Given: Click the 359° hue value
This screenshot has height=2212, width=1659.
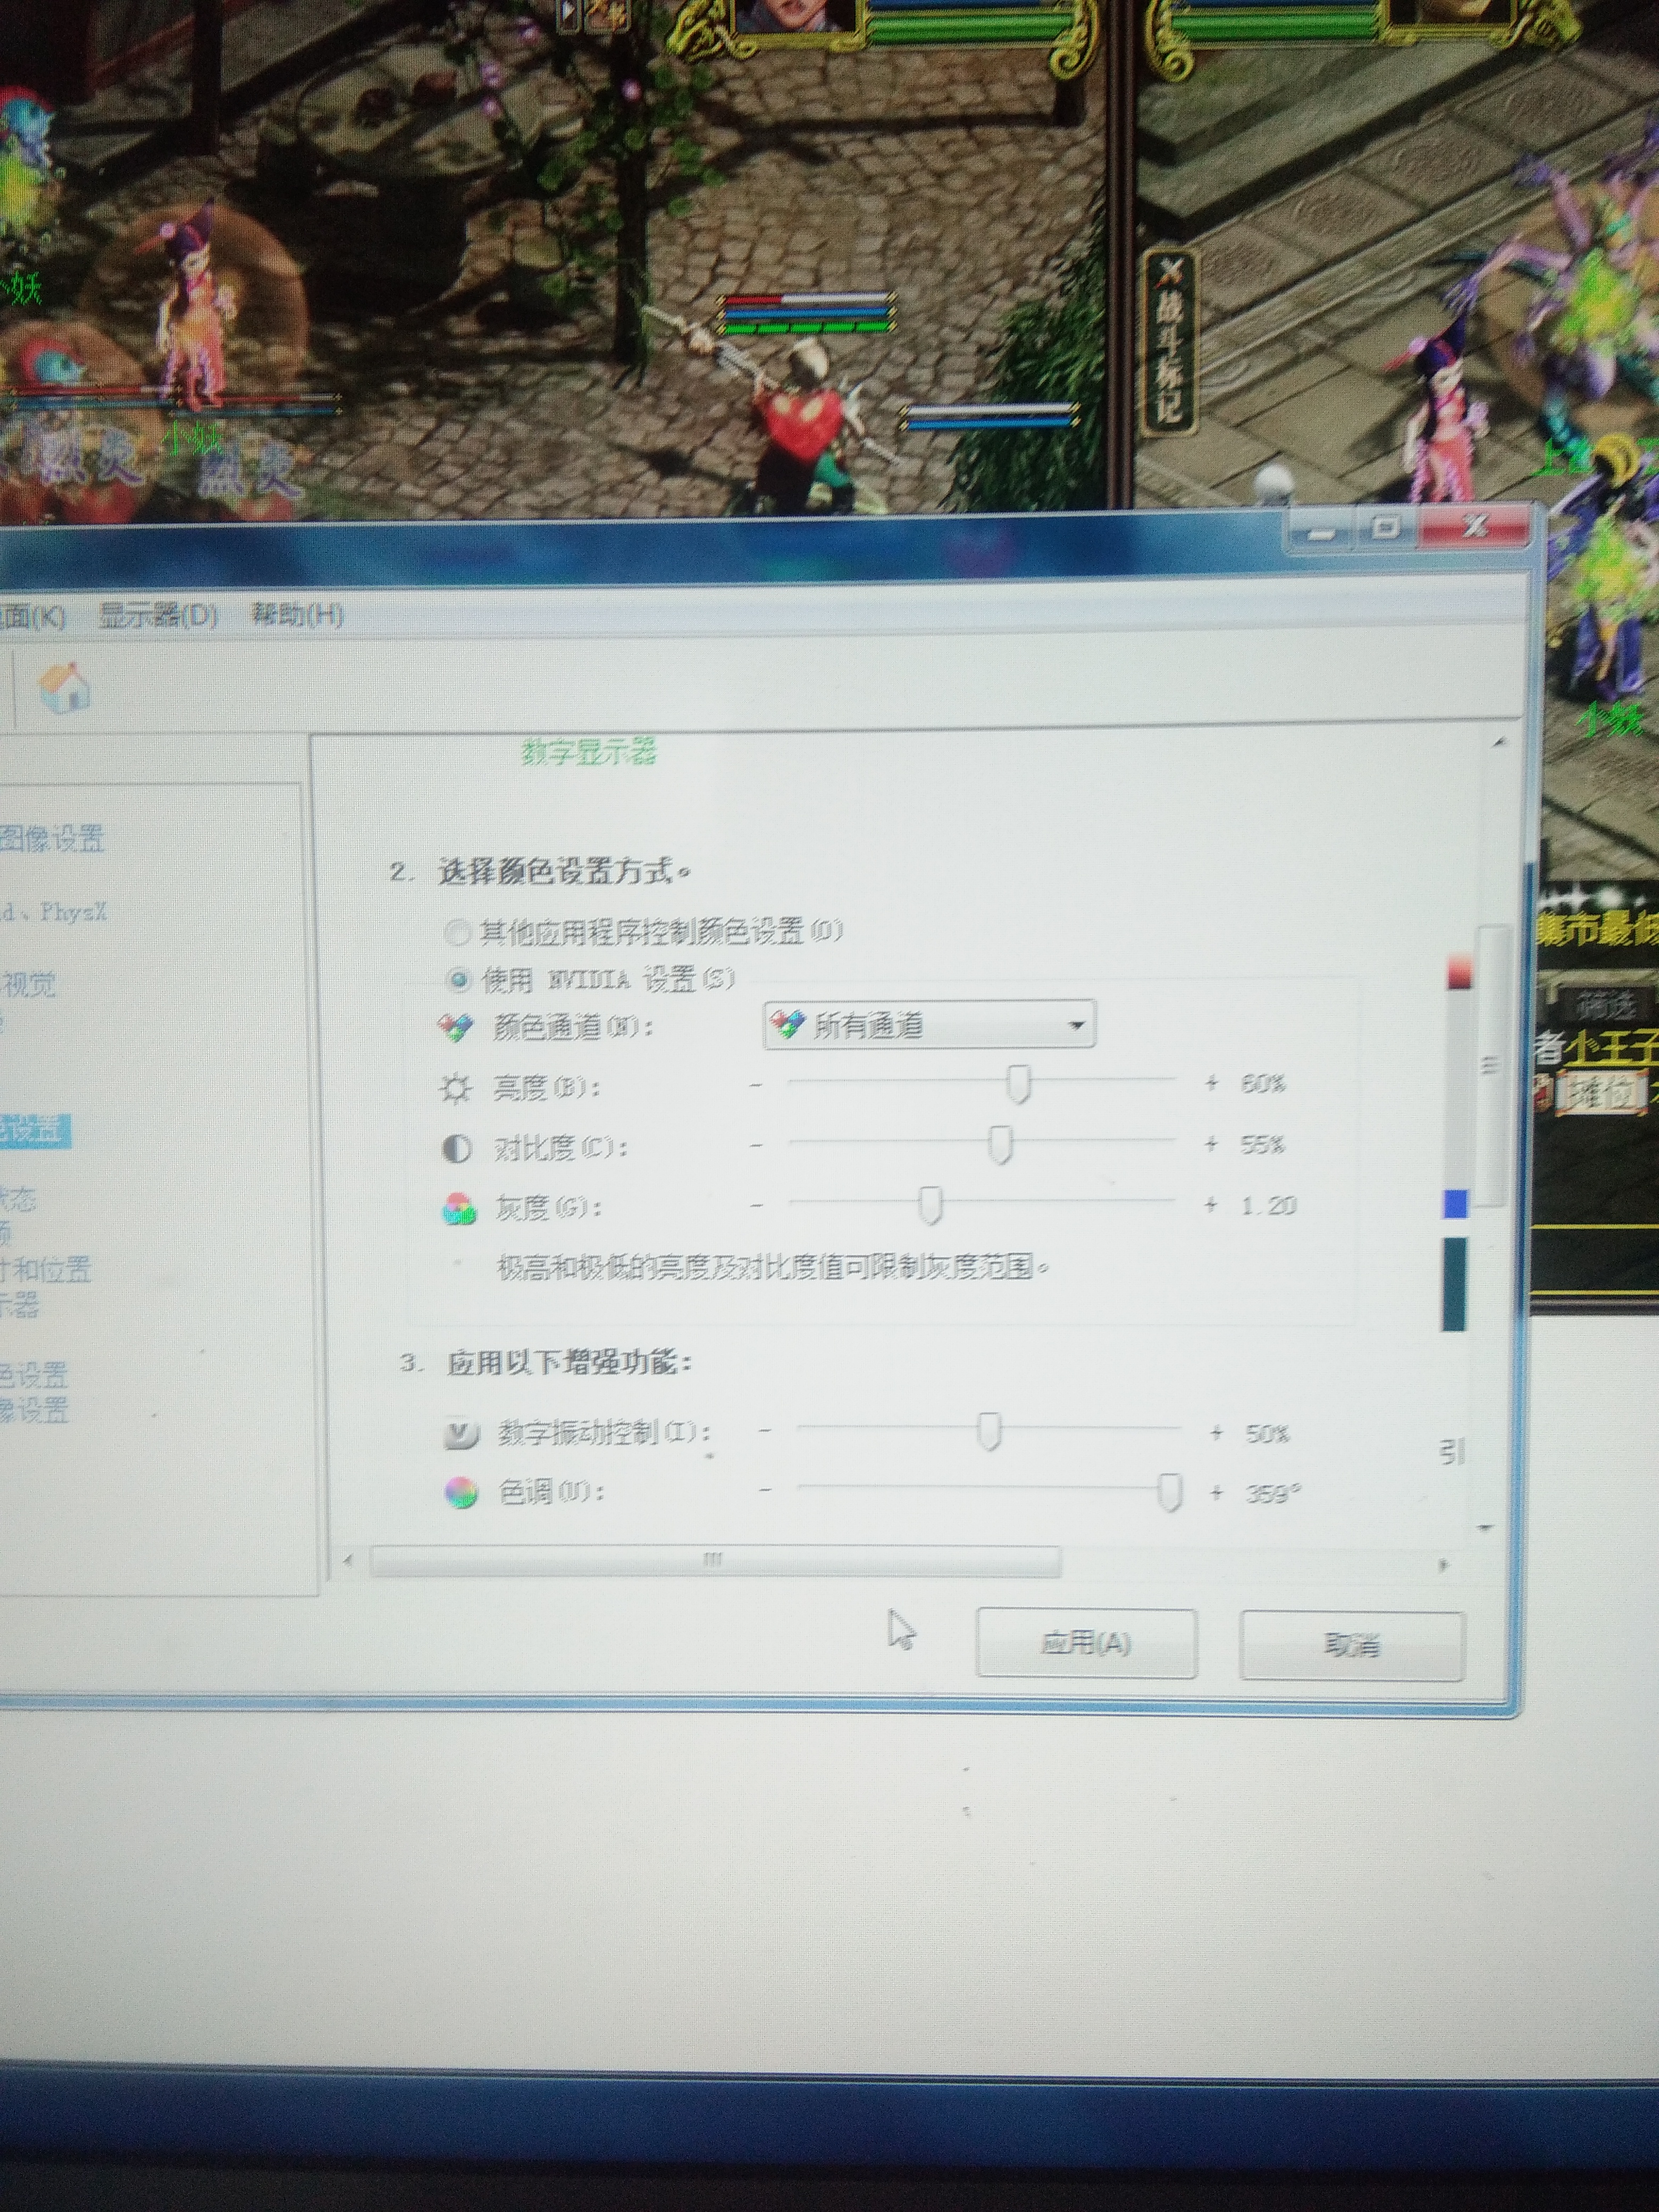Looking at the screenshot, I should coord(1273,1494).
